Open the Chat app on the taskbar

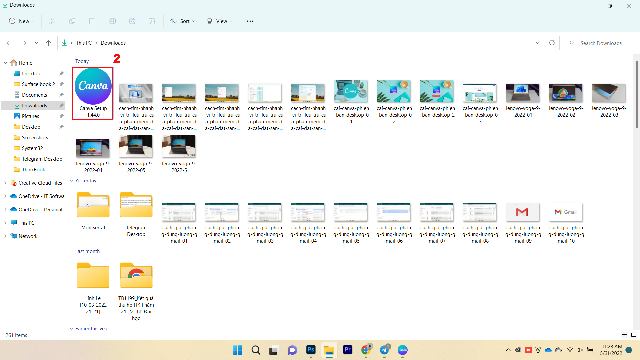click(x=292, y=350)
